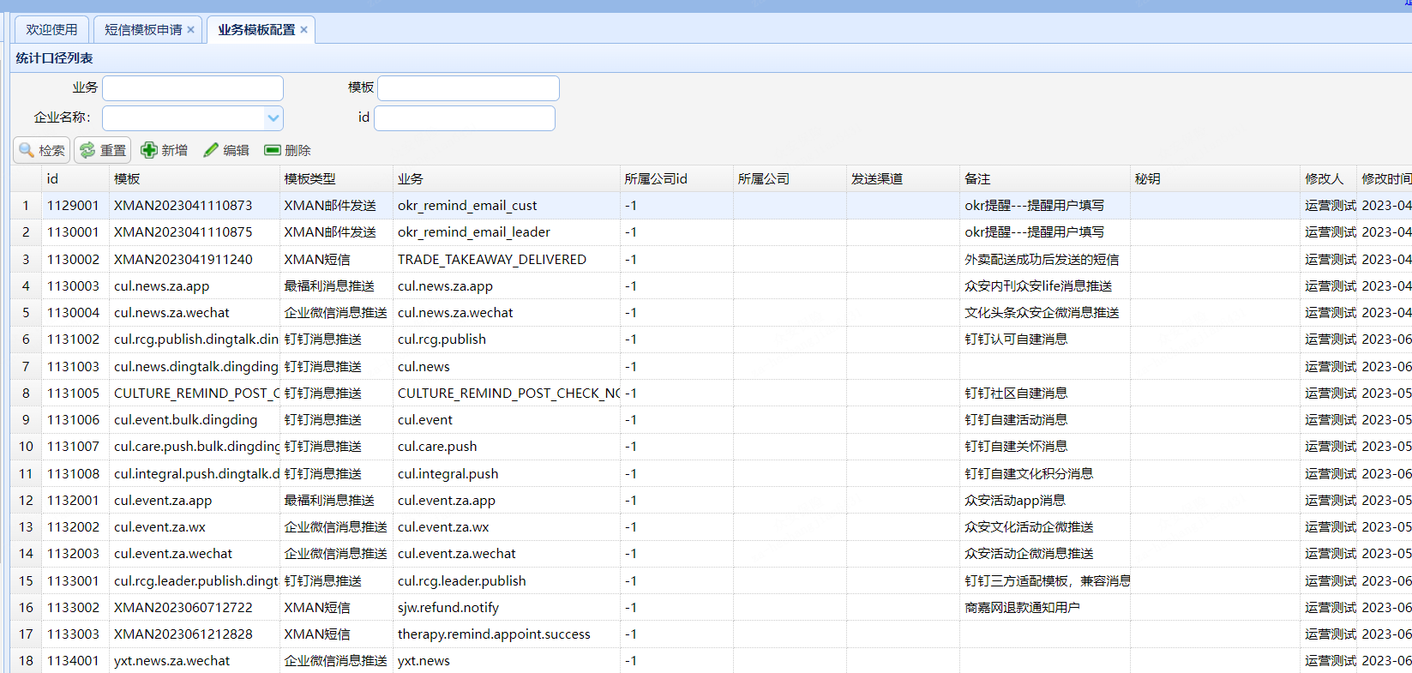Viewport: 1412px width, 673px height.
Task: Click the green minus icon for 删除
Action: click(x=273, y=150)
